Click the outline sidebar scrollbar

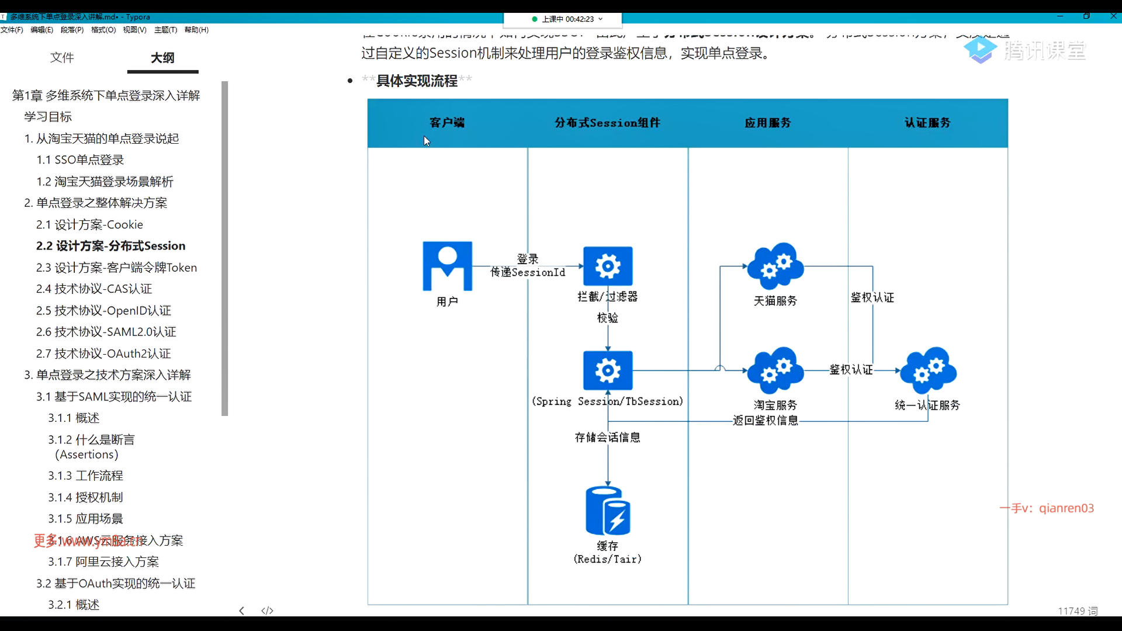coord(225,248)
